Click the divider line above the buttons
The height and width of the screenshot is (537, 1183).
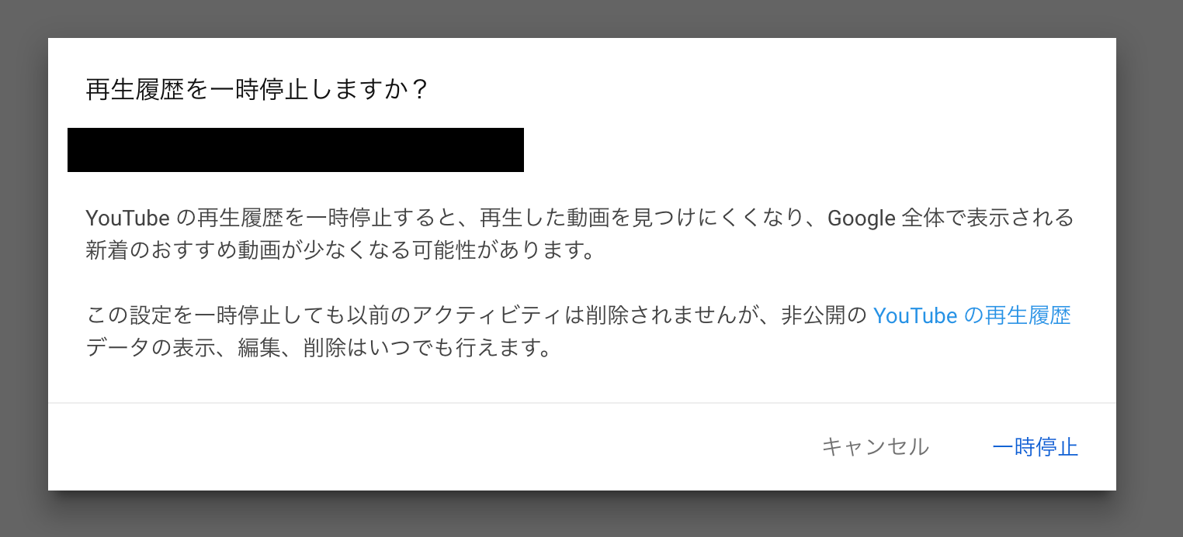point(582,403)
